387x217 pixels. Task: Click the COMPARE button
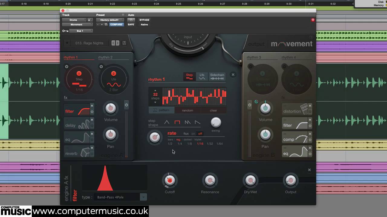coord(116,24)
